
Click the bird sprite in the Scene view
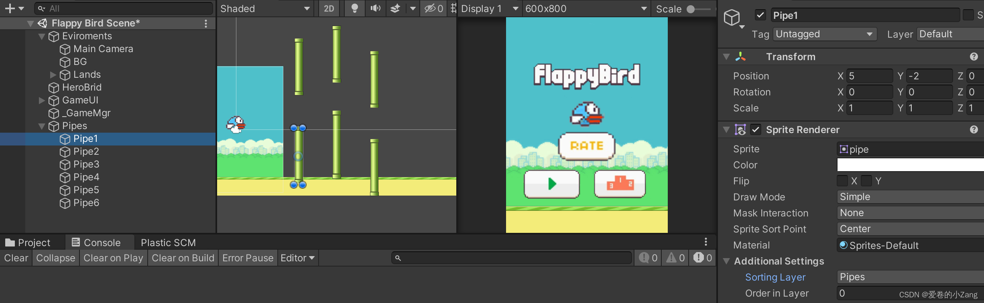tap(236, 125)
